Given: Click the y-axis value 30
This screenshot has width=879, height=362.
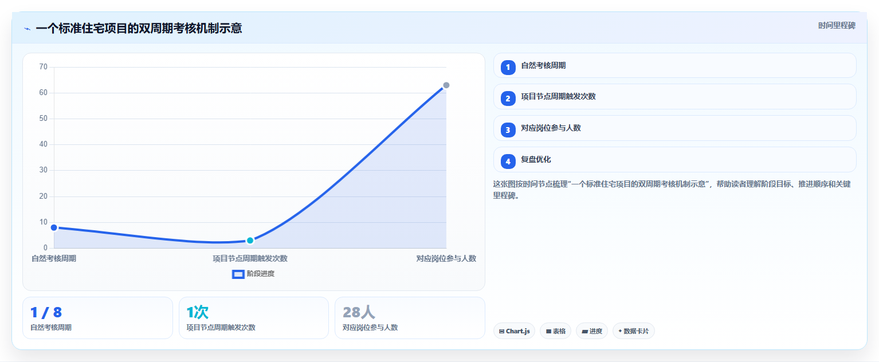Looking at the screenshot, I should pos(44,170).
